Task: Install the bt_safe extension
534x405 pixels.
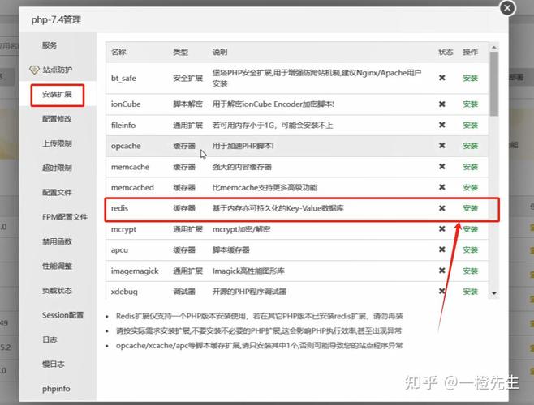Action: click(471, 79)
